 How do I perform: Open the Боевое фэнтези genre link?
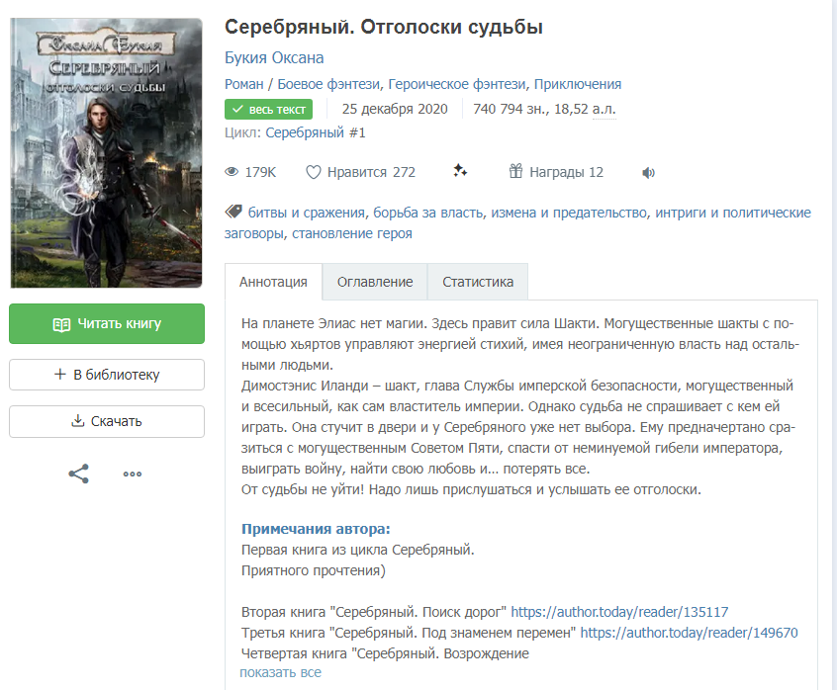[x=330, y=84]
